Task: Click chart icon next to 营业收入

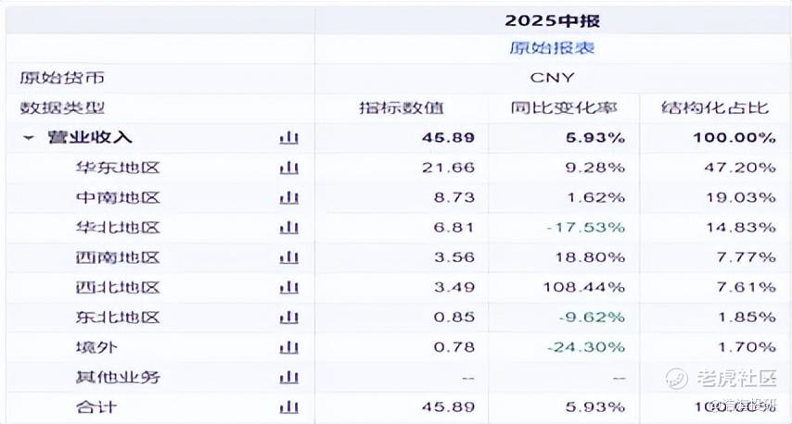Action: point(289,138)
